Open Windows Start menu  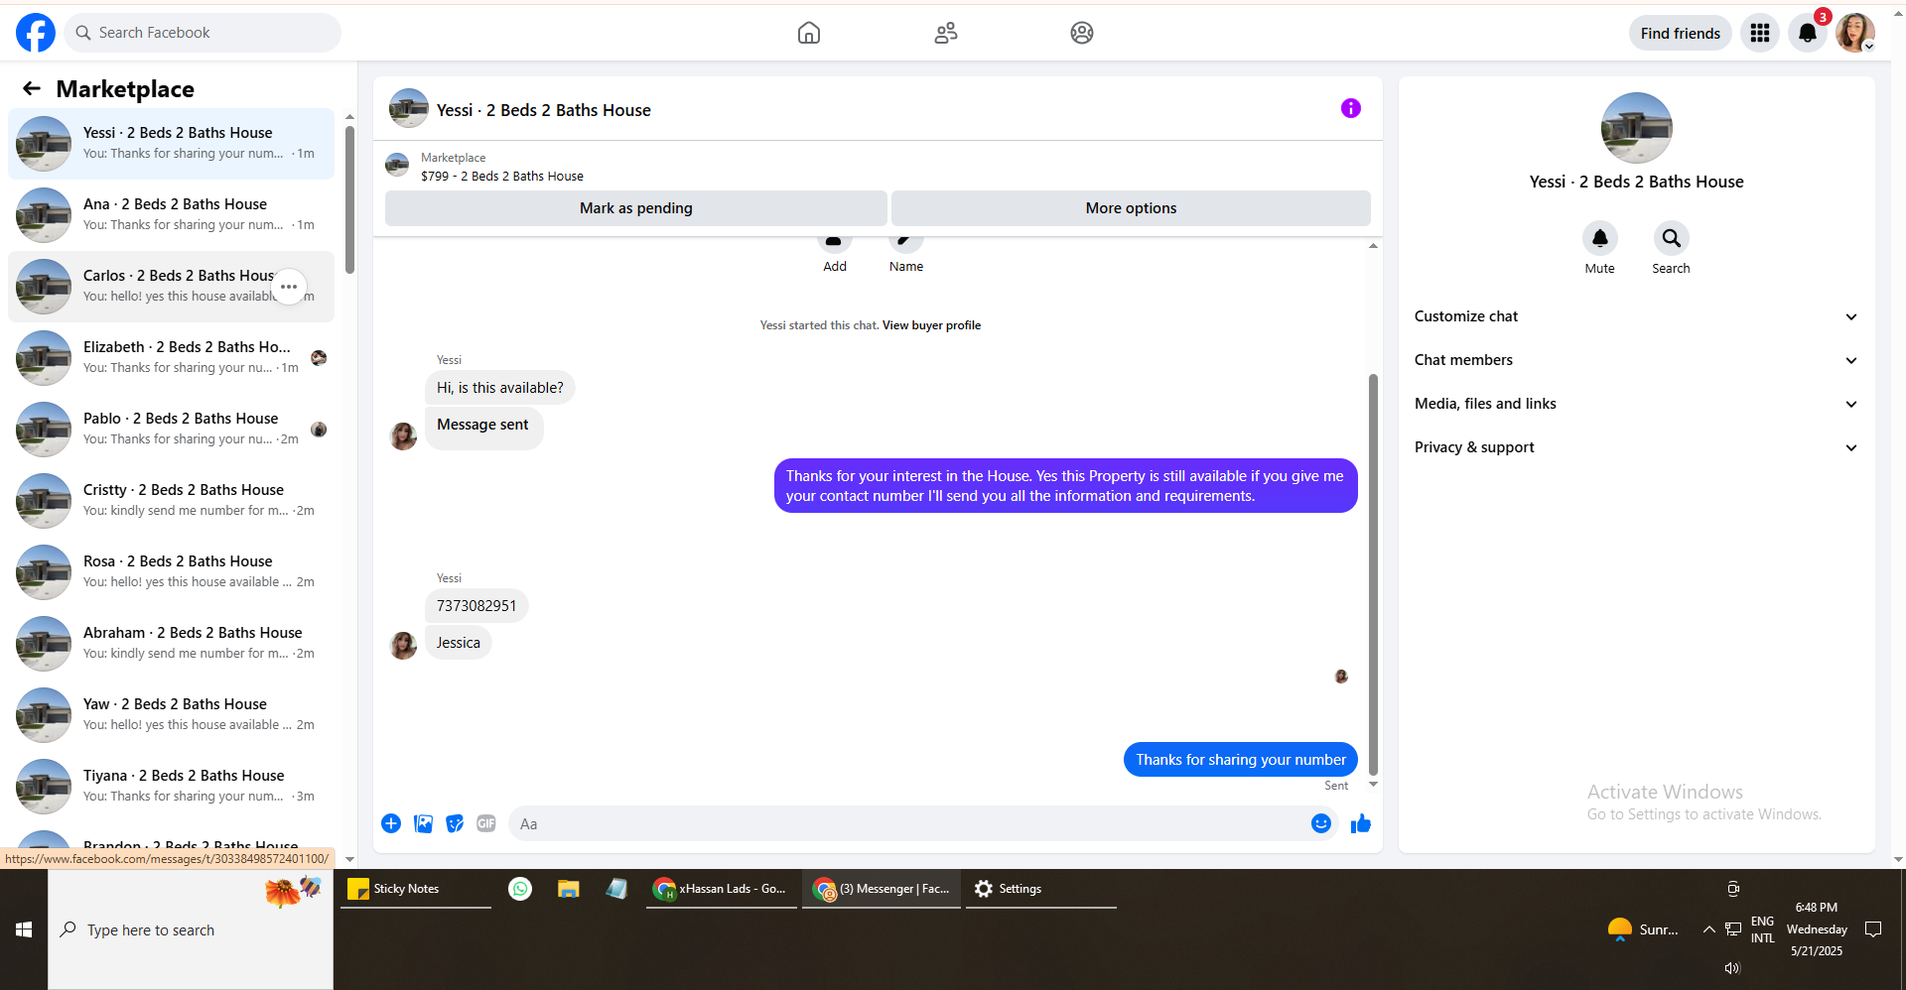click(24, 929)
